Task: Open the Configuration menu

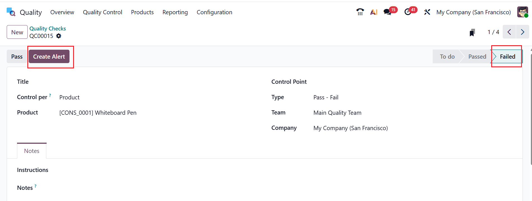Action: coord(214,12)
